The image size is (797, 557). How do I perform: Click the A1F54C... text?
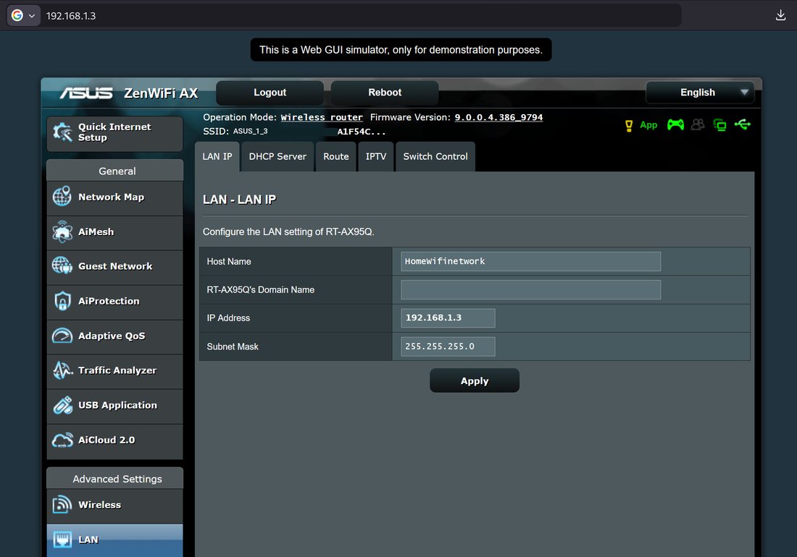(x=362, y=132)
